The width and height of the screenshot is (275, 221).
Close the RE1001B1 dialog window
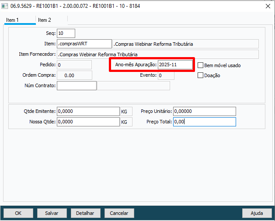click(x=268, y=6)
